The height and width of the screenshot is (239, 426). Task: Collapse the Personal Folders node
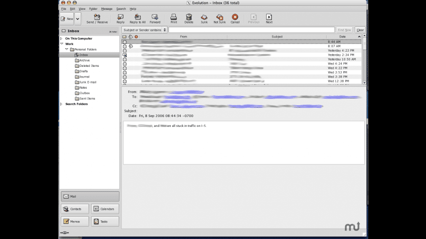(x=67, y=49)
